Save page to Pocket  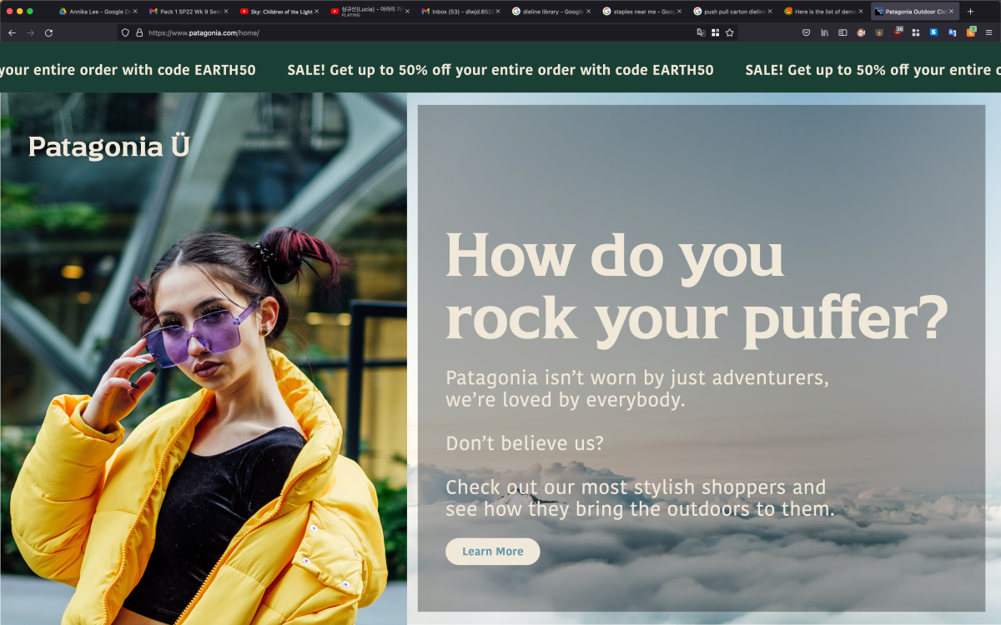[806, 32]
